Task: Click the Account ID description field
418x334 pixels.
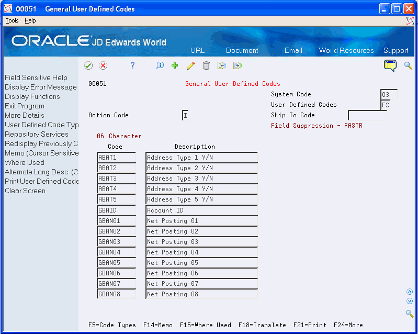Action: coord(201,210)
